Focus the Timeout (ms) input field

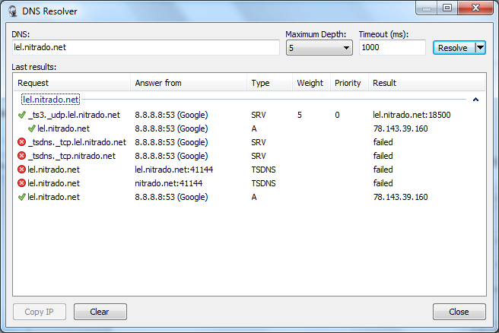391,48
